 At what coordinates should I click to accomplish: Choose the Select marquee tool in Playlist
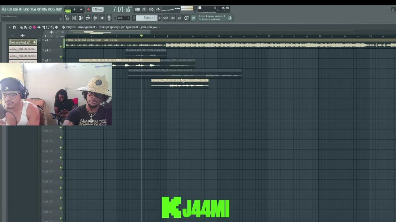click(48, 27)
